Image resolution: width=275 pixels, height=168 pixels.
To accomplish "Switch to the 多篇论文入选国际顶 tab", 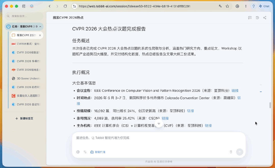I will pyautogui.click(x=27, y=96).
